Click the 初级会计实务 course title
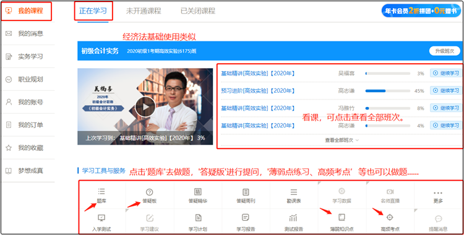 point(100,51)
